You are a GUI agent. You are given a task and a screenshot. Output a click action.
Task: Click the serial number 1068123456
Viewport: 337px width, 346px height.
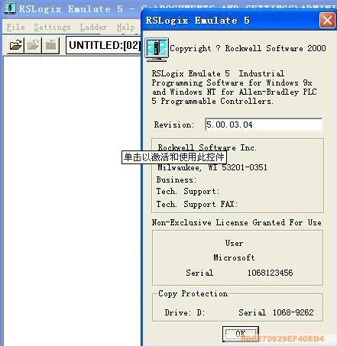click(x=270, y=273)
